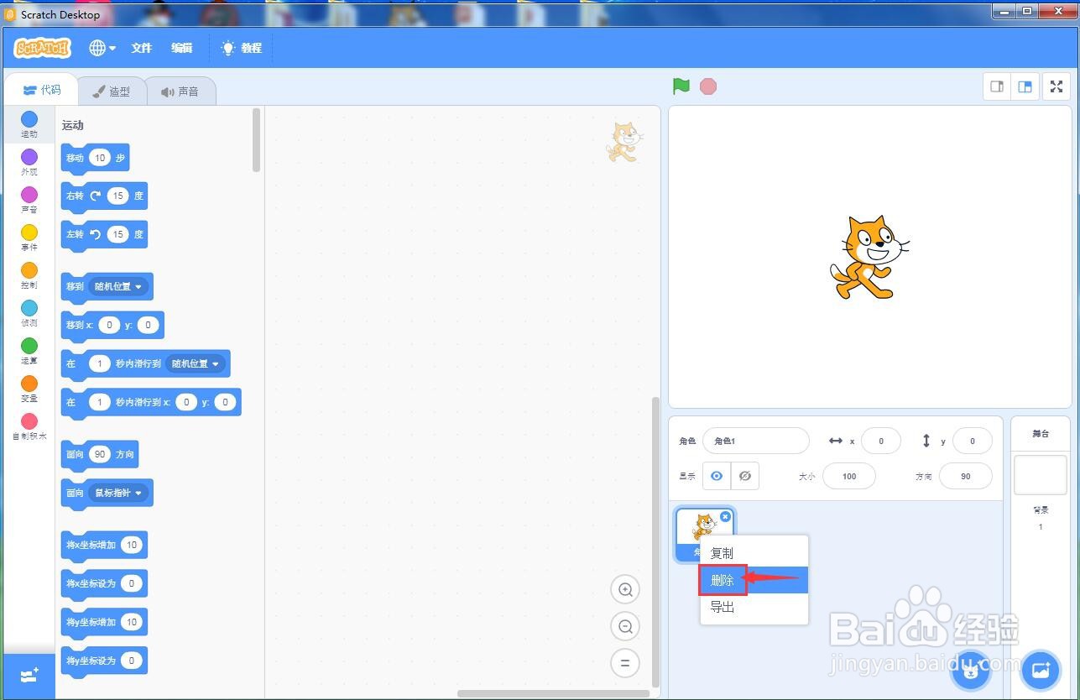
Task: Edit the sprite name field 角色1
Action: [756, 441]
